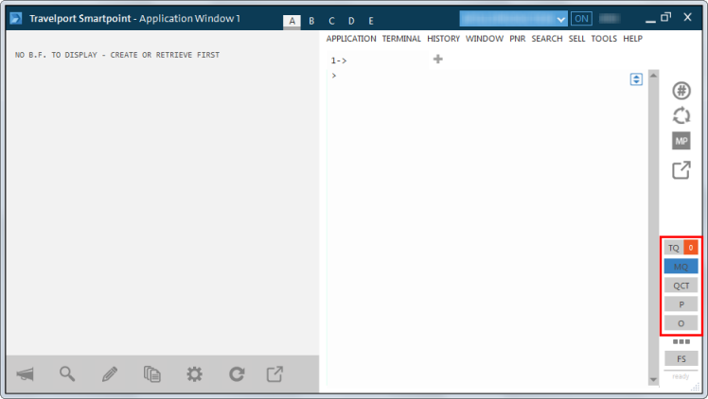Click the circular arrows sync icon

coord(681,115)
